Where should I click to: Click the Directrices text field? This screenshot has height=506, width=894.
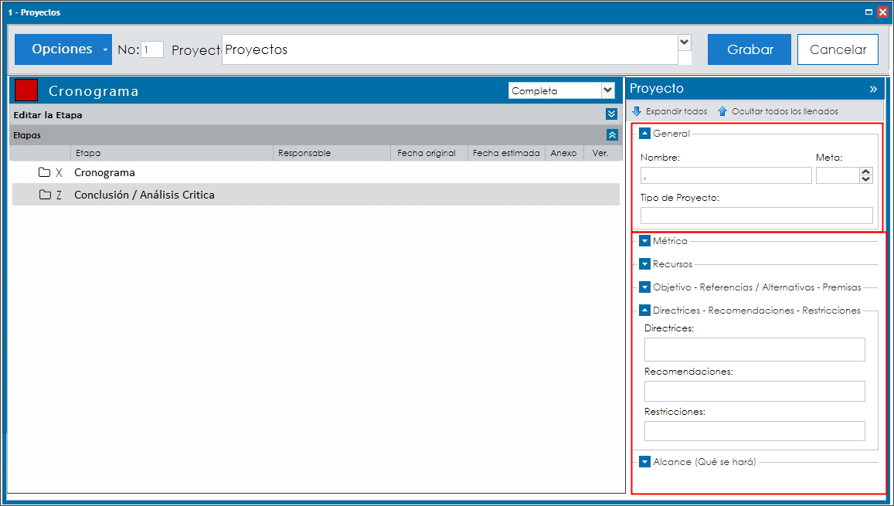[754, 349]
